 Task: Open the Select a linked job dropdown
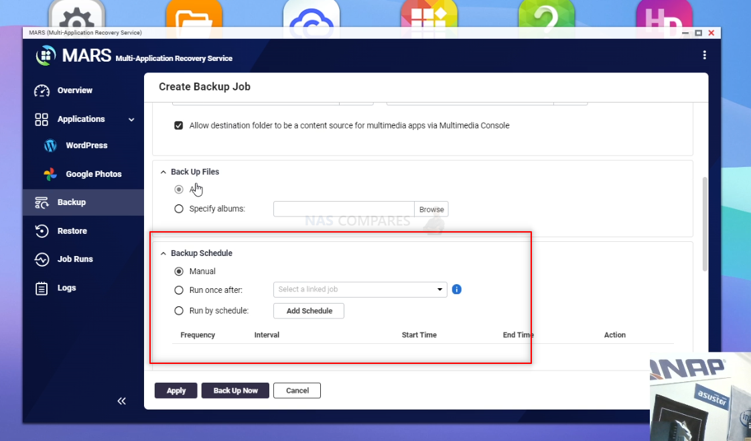point(360,290)
